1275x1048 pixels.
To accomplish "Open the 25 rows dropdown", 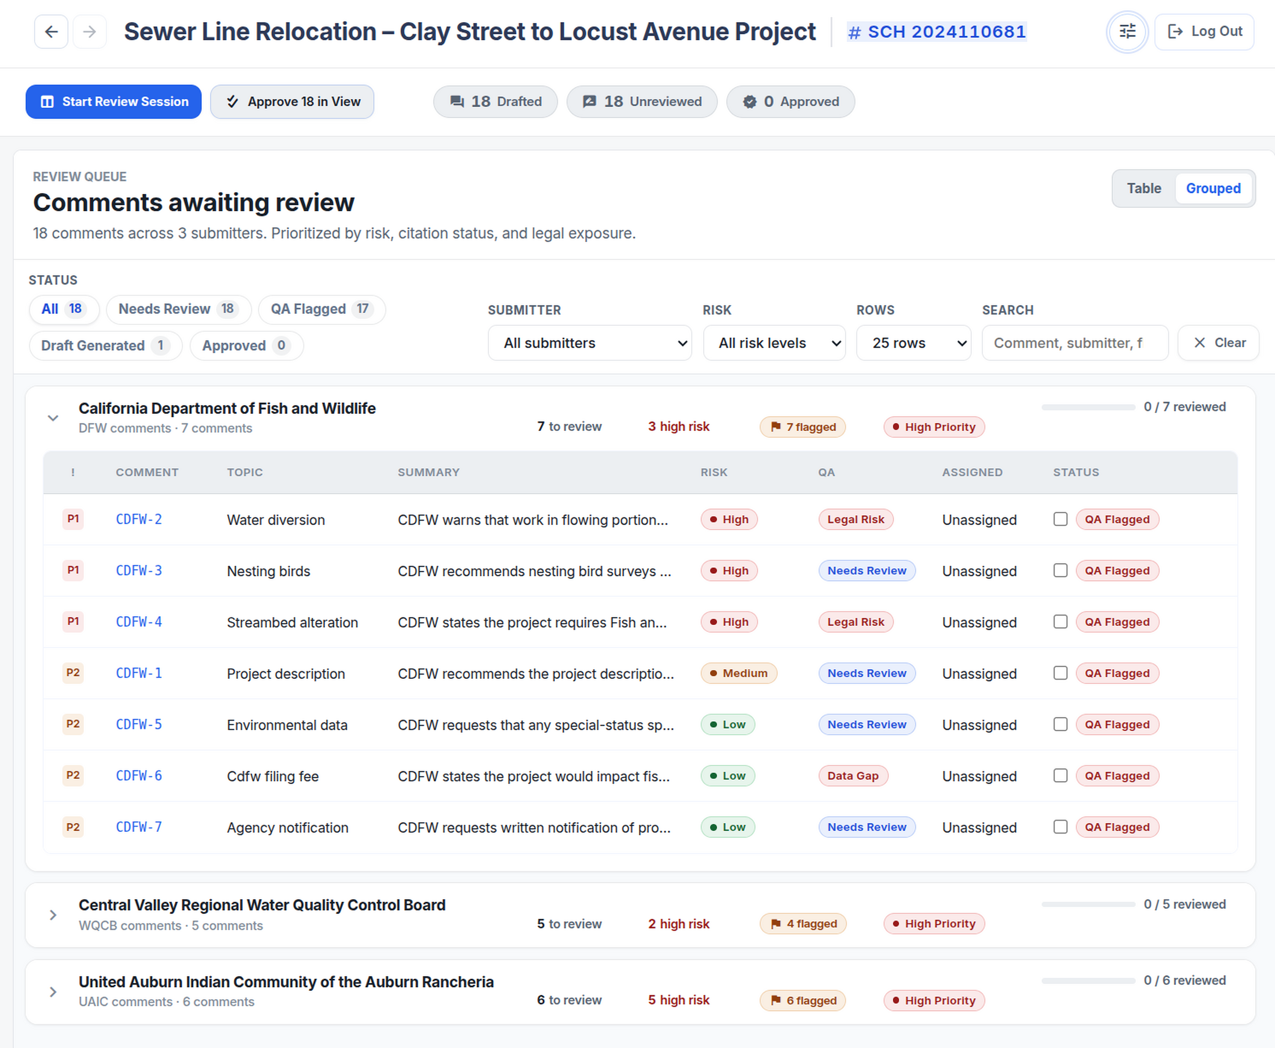I will coord(914,343).
